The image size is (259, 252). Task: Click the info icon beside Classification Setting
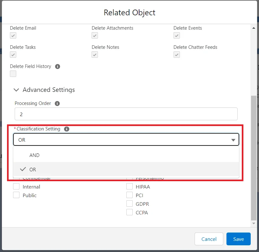[x=66, y=129]
